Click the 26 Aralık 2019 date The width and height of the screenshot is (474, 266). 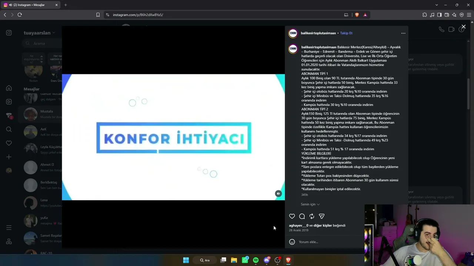pos(298,230)
